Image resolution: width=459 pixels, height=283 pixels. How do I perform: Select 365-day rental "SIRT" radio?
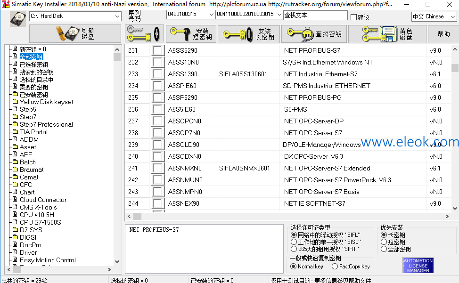(294, 249)
